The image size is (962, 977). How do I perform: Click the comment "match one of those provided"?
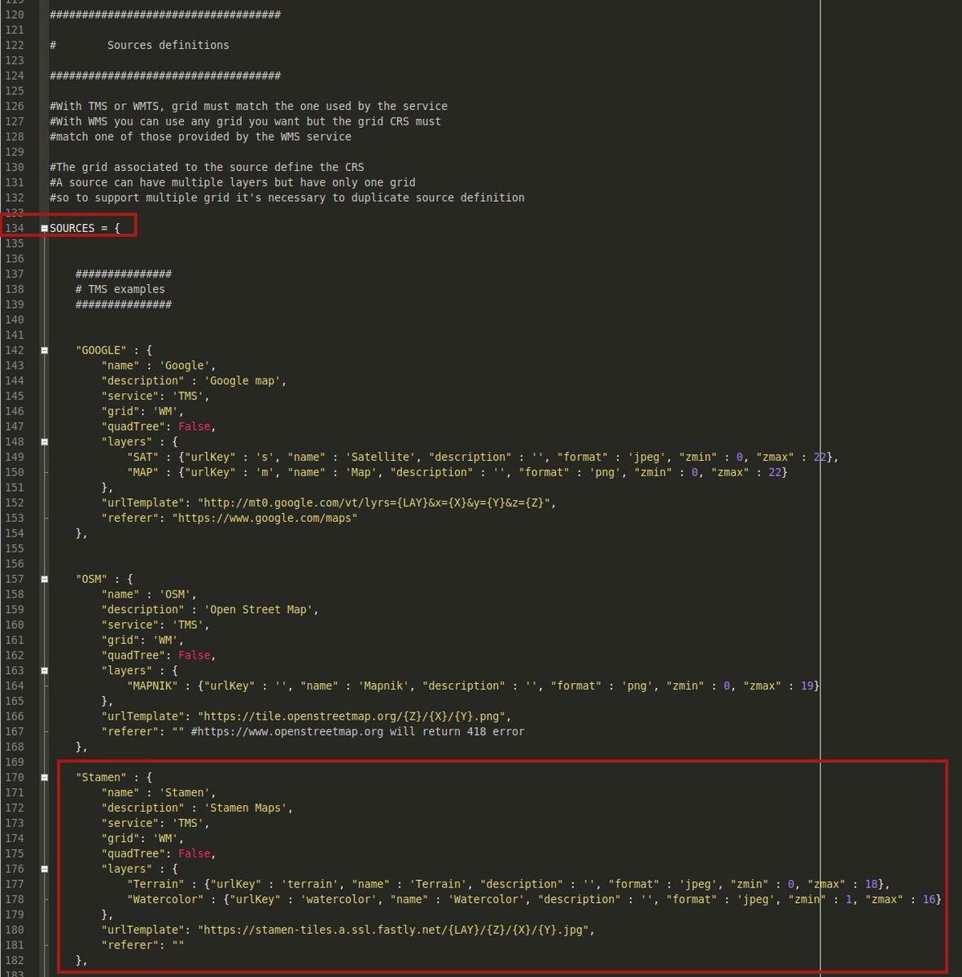point(201,137)
